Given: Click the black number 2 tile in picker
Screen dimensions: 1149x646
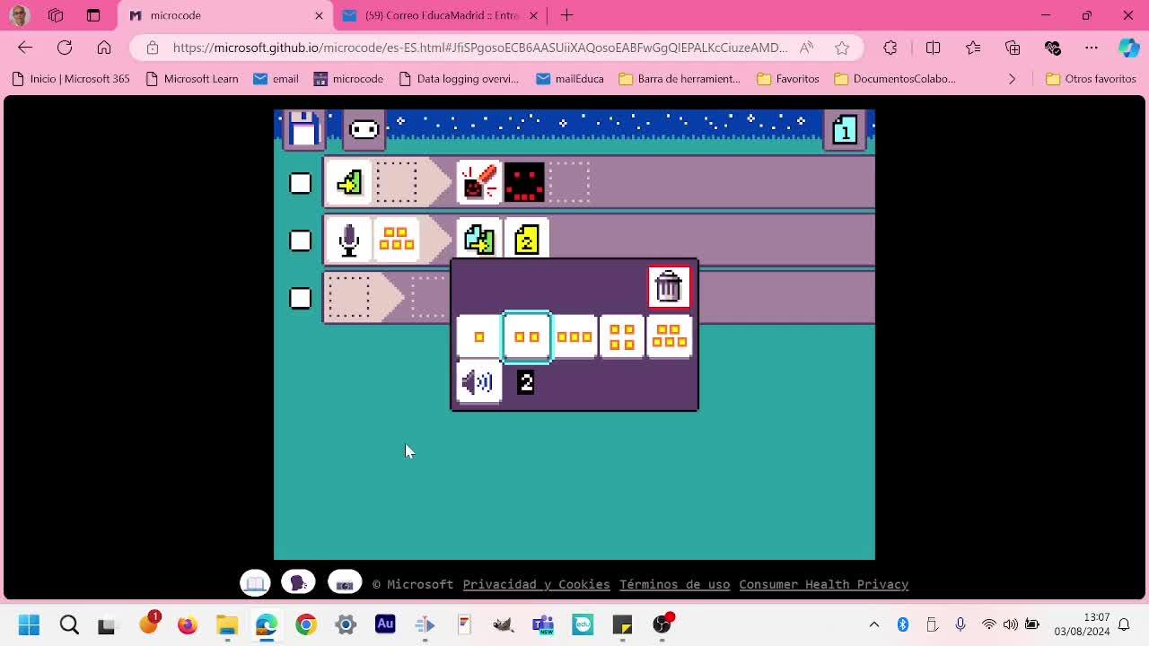Looking at the screenshot, I should tap(526, 383).
